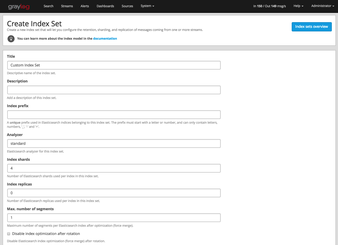
Task: Open the Streams section
Action: coord(67,6)
